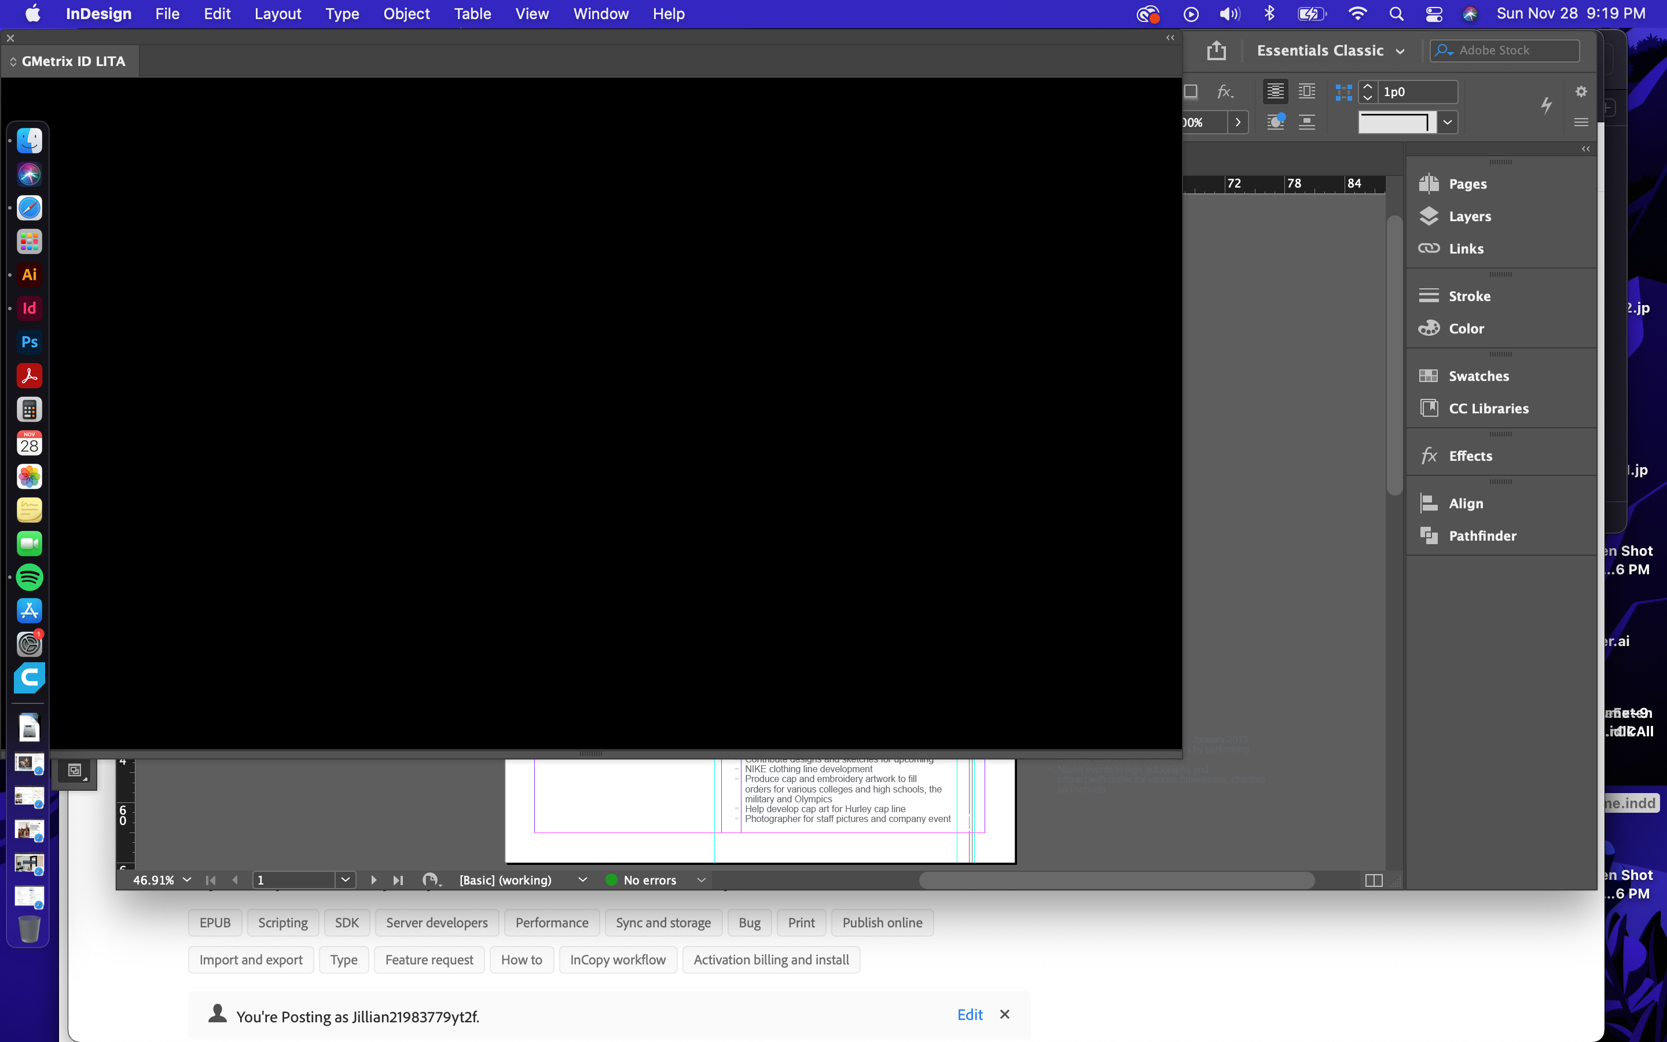Toggle the spread view icon near the scrollbar

tap(1373, 880)
